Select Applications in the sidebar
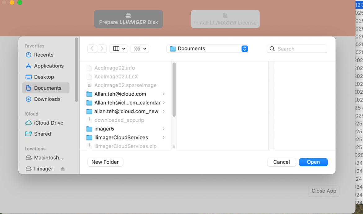 pyautogui.click(x=48, y=66)
